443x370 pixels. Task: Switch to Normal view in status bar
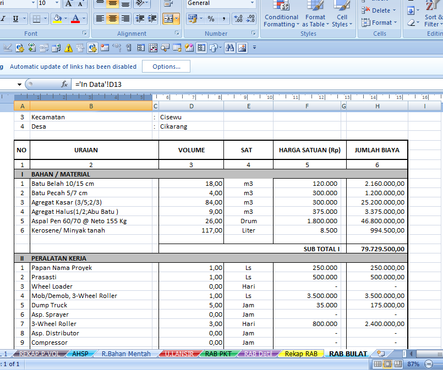click(378, 364)
